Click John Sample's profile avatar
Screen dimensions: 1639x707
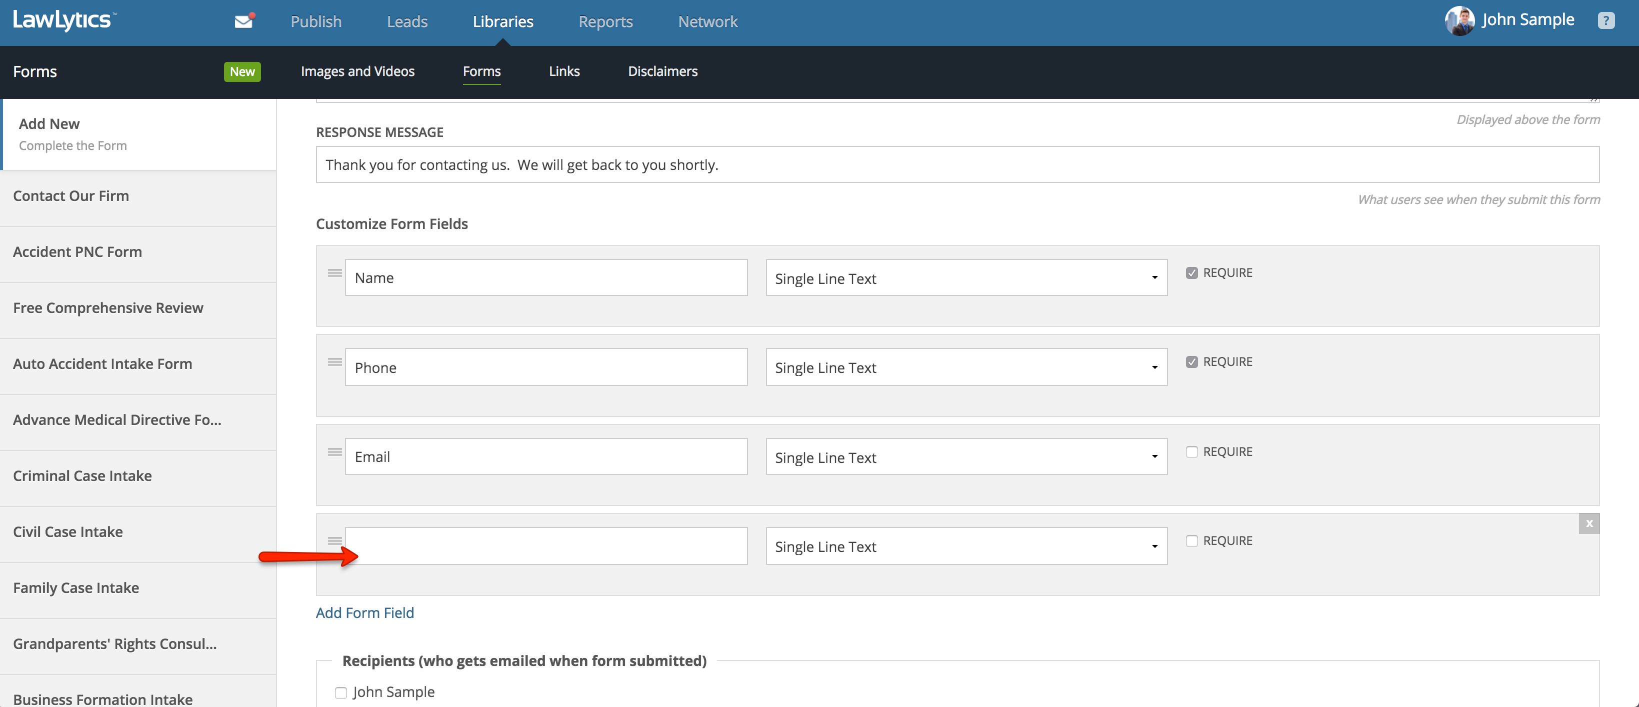(x=1459, y=21)
